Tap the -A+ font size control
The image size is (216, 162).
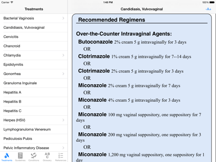tap(208, 9)
